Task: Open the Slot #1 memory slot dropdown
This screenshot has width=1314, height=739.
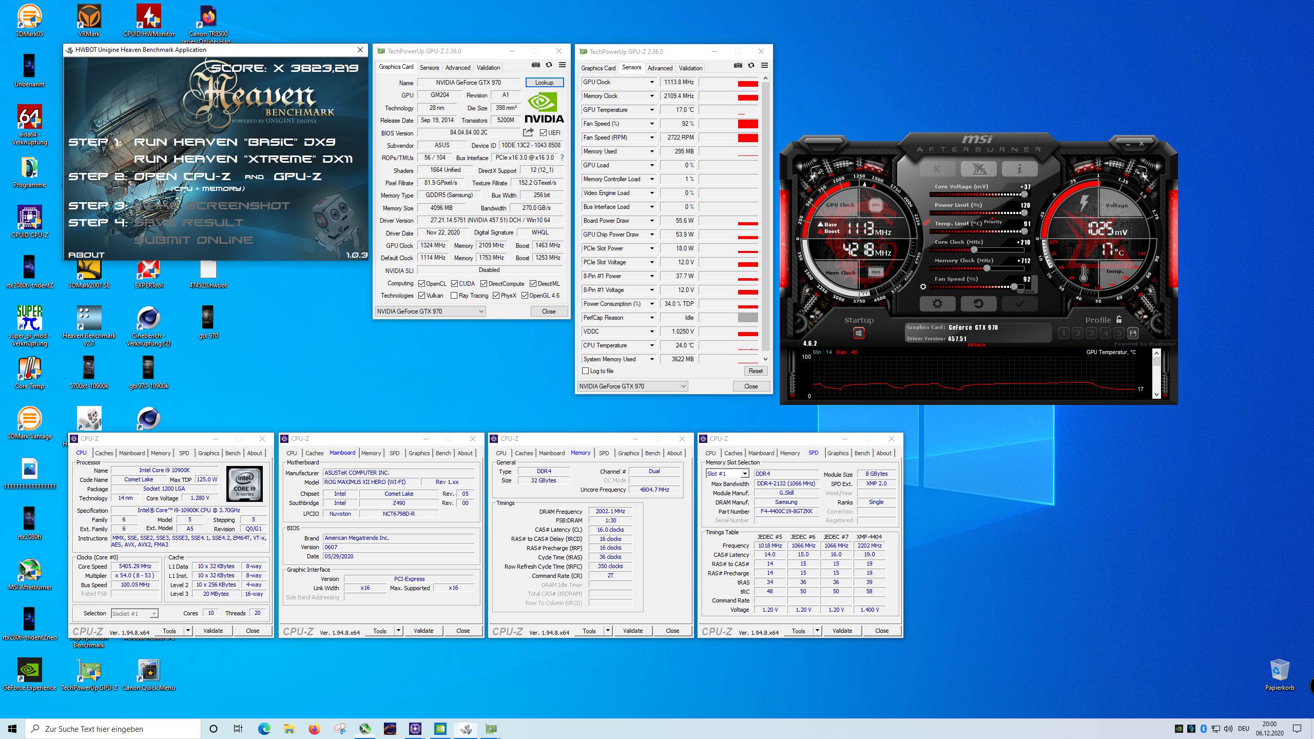Action: tap(727, 474)
